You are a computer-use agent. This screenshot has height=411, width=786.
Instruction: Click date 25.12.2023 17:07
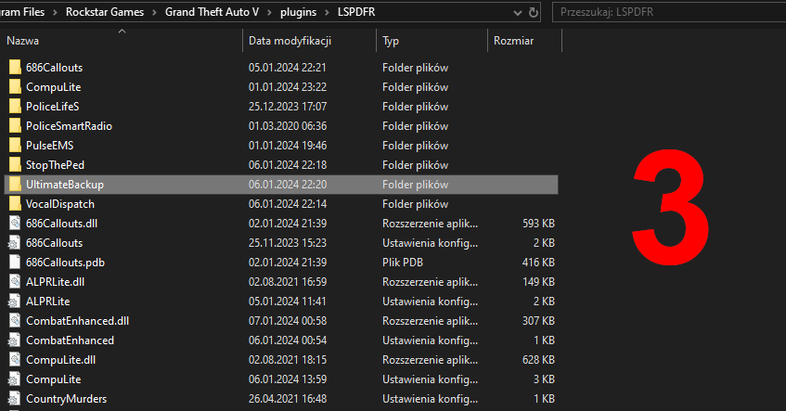pyautogui.click(x=288, y=107)
